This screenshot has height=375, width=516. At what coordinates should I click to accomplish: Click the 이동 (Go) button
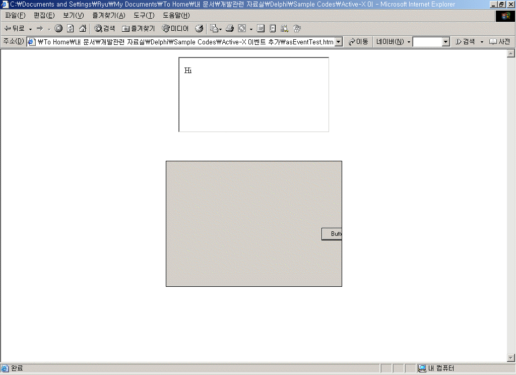point(358,42)
